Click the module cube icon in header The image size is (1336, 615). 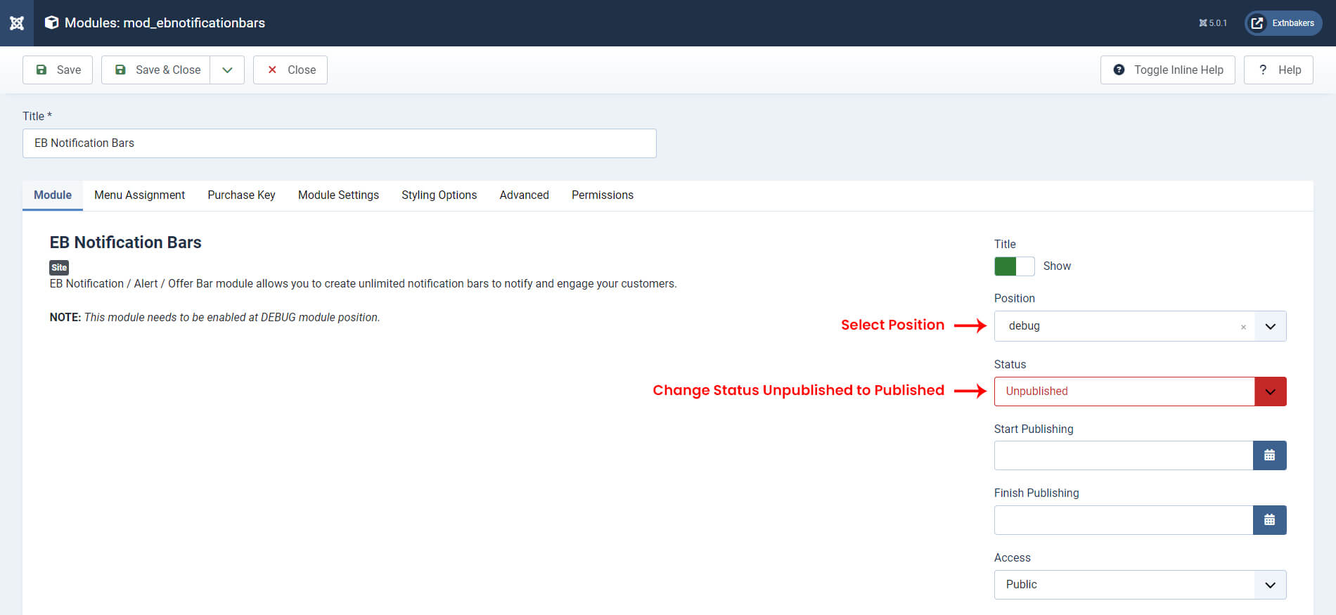(x=51, y=22)
